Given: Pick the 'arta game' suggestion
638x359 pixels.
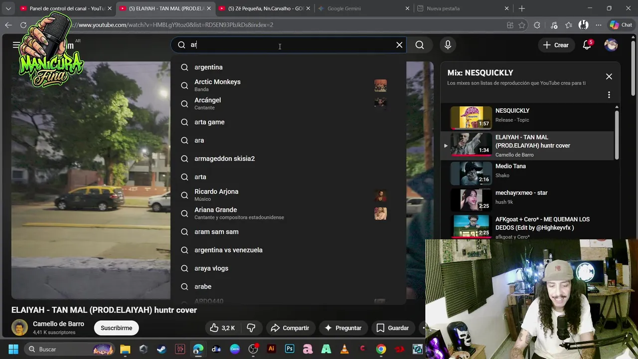Looking at the screenshot, I should click(x=288, y=122).
